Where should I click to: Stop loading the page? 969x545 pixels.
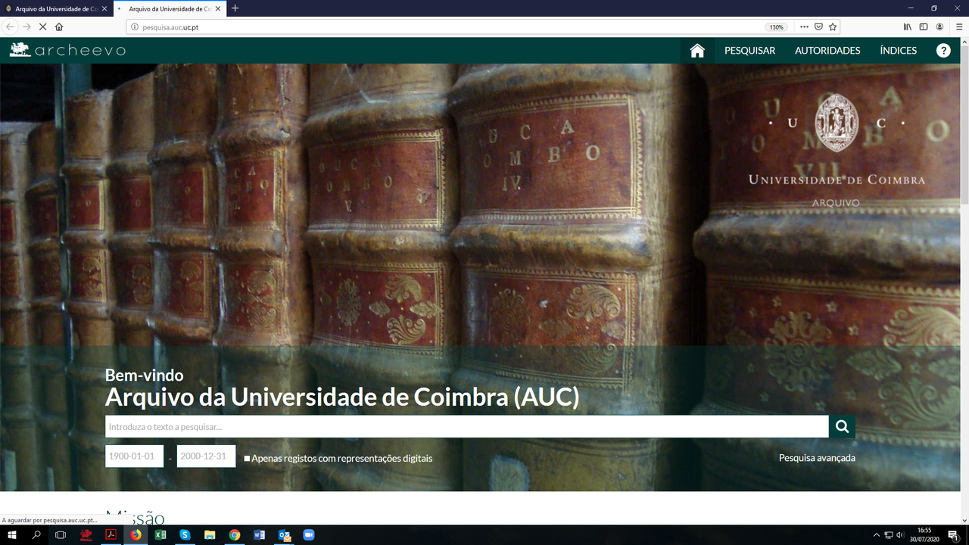click(43, 26)
